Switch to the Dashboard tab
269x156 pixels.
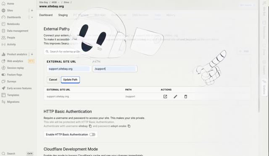(x=46, y=15)
